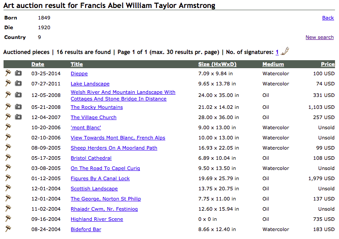Open the Highland River Scene link
The image size is (339, 239).
pos(97,219)
